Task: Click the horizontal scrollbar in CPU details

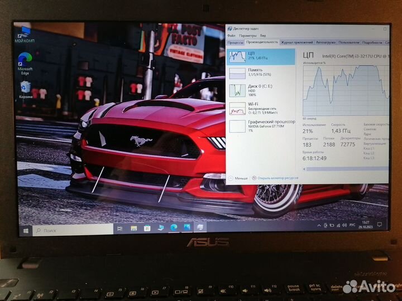Action: point(347,169)
